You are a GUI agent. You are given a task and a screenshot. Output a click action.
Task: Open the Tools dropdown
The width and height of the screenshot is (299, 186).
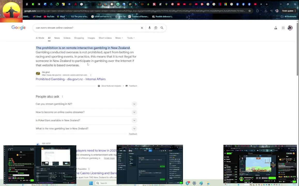[131, 38]
